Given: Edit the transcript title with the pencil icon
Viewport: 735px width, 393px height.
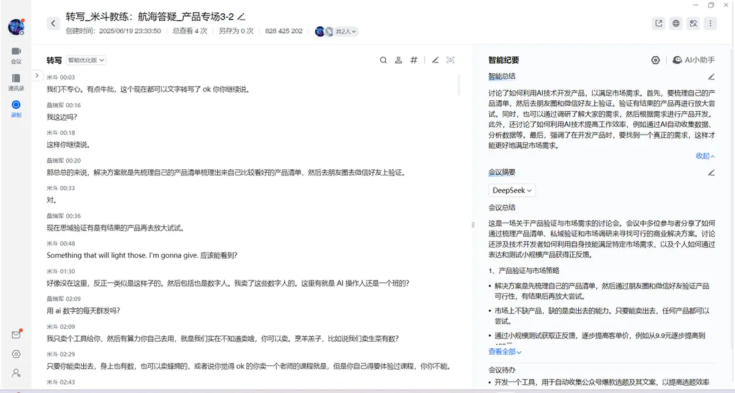Looking at the screenshot, I should 241,16.
